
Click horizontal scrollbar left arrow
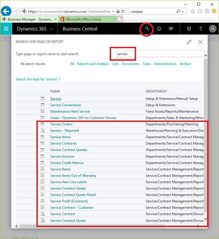click(x=17, y=226)
